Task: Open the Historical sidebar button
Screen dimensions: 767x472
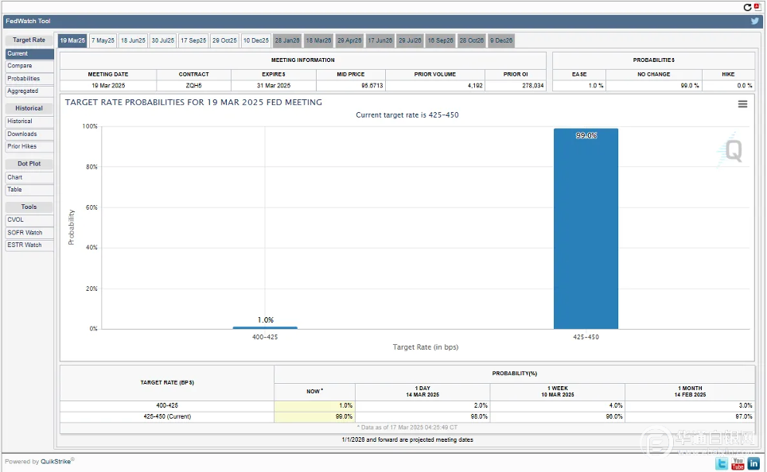Action: 29,121
